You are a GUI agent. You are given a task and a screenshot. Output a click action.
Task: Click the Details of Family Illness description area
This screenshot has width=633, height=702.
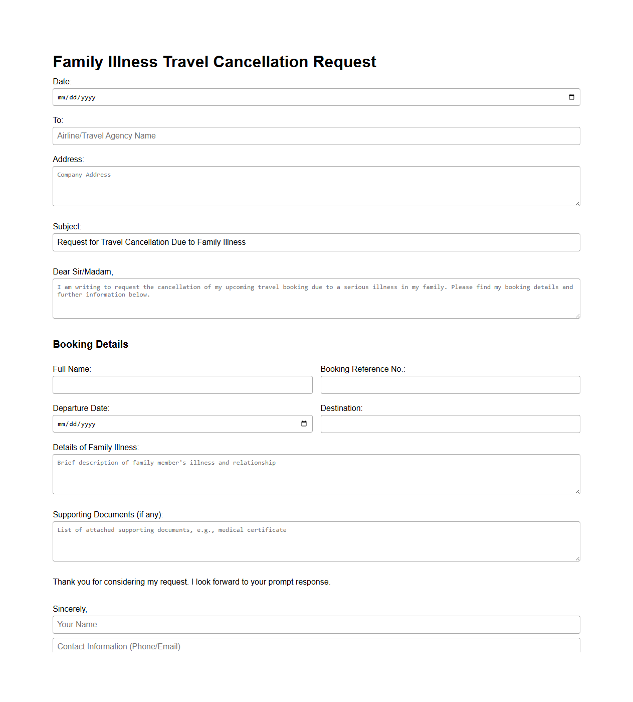tap(316, 474)
